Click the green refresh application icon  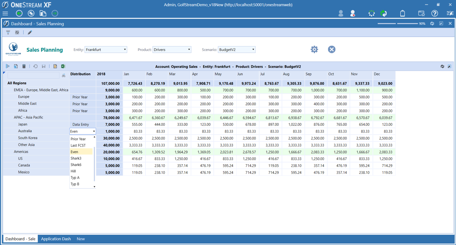384,13
